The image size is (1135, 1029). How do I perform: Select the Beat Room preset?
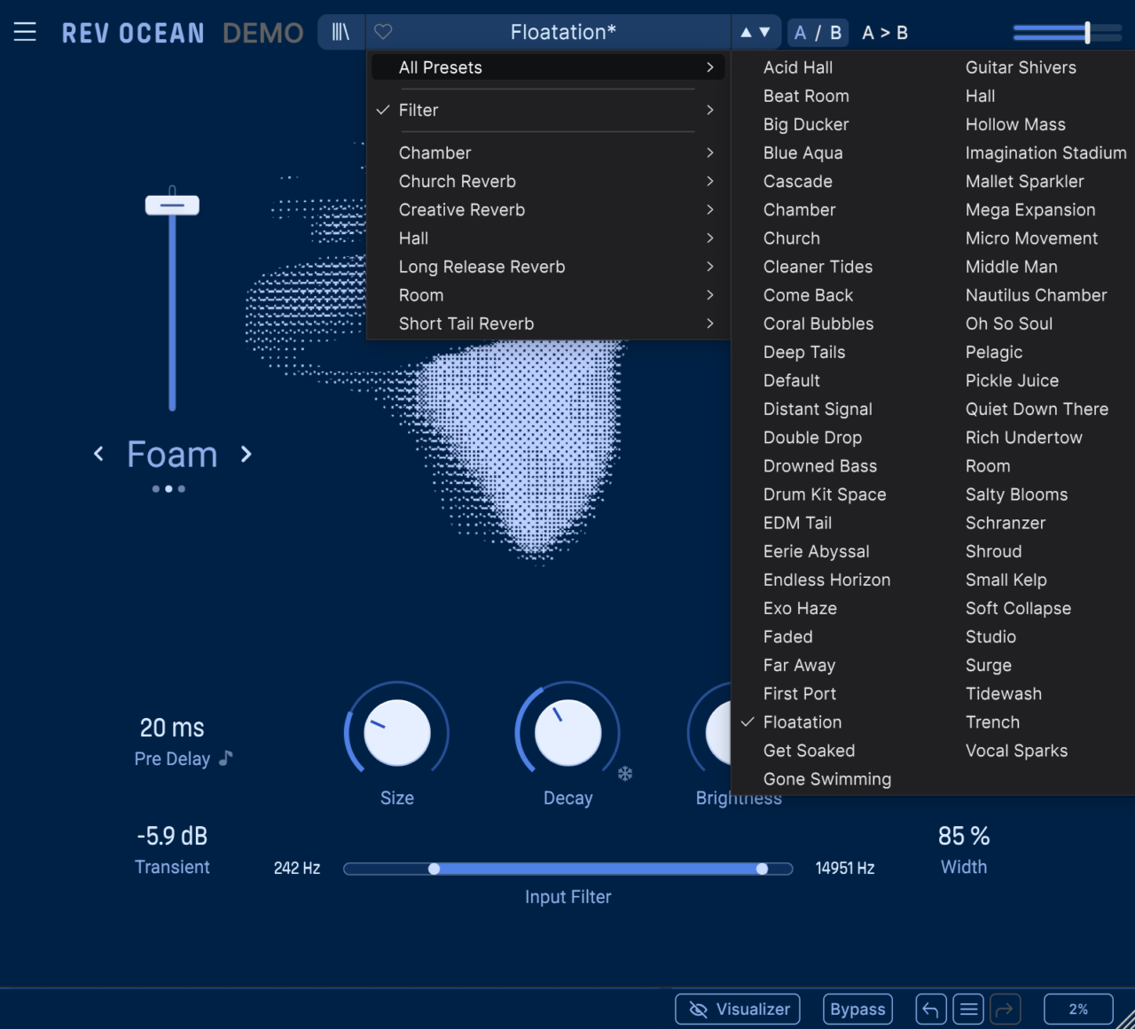tap(806, 96)
